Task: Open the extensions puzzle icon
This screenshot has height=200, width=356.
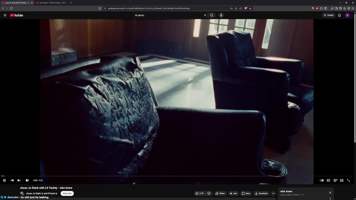Action: click(321, 8)
